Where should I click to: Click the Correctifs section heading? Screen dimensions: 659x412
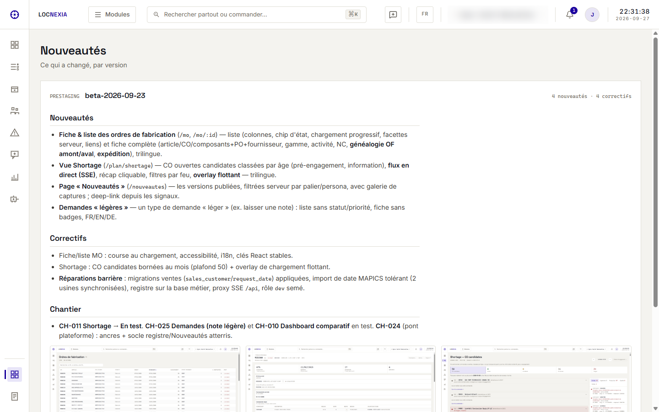click(x=68, y=238)
